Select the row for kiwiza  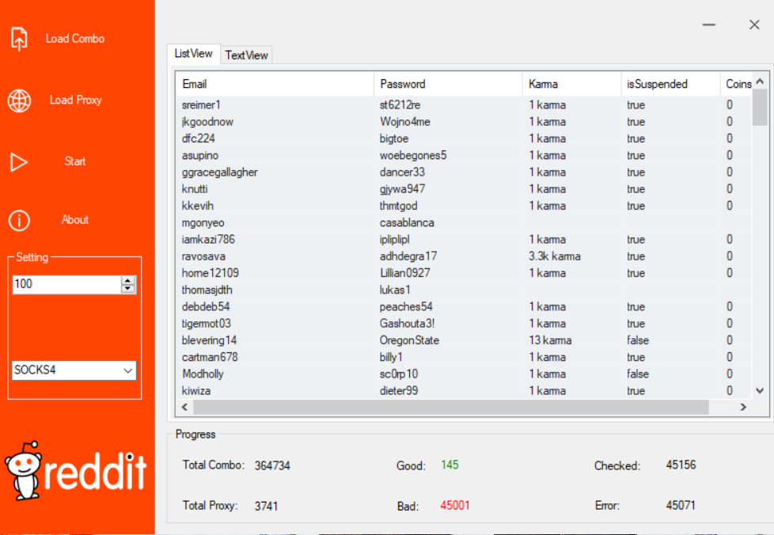pyautogui.click(x=464, y=390)
